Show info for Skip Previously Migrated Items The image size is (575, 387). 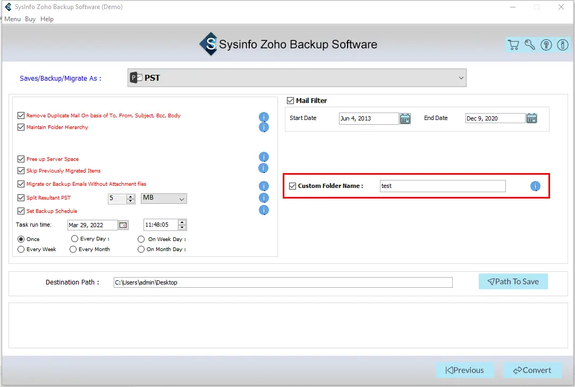point(264,168)
